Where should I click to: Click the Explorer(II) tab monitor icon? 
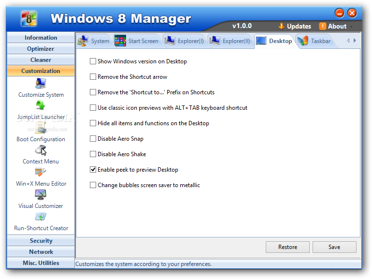(215, 41)
